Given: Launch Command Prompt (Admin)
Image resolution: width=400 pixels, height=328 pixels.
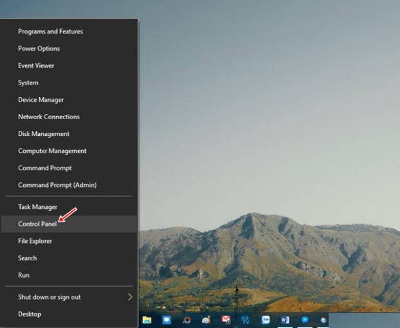Looking at the screenshot, I should coord(57,185).
